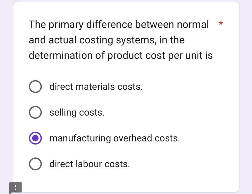Click the "manufacturing overhead costs." label text
This screenshot has height=194, width=252.
click(115, 138)
